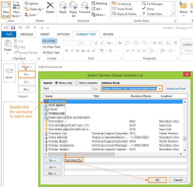Click the Format Painter
This screenshot has height=187, width=193.
[26, 53]
